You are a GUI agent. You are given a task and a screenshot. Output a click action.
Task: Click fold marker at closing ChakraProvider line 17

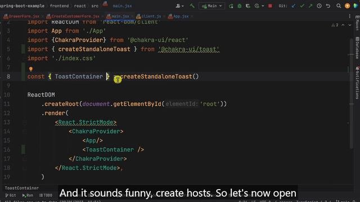coord(25,159)
